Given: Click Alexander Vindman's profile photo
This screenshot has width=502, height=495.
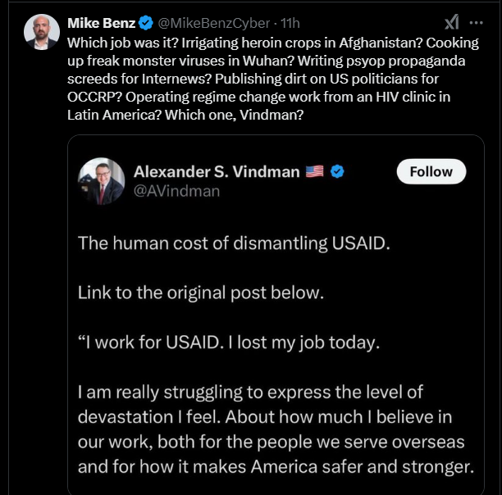Looking at the screenshot, I should [x=101, y=180].
